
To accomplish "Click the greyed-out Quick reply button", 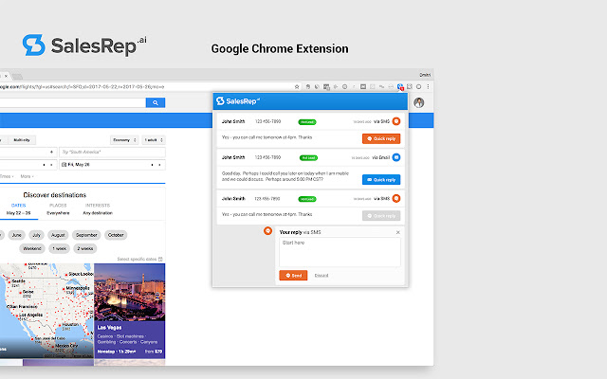I will [381, 216].
